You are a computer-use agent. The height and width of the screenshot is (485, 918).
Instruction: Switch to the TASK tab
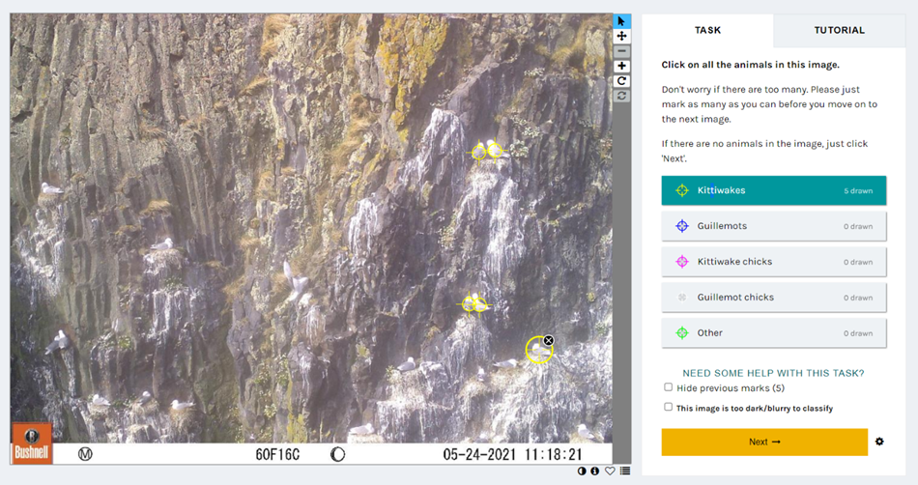tap(707, 30)
